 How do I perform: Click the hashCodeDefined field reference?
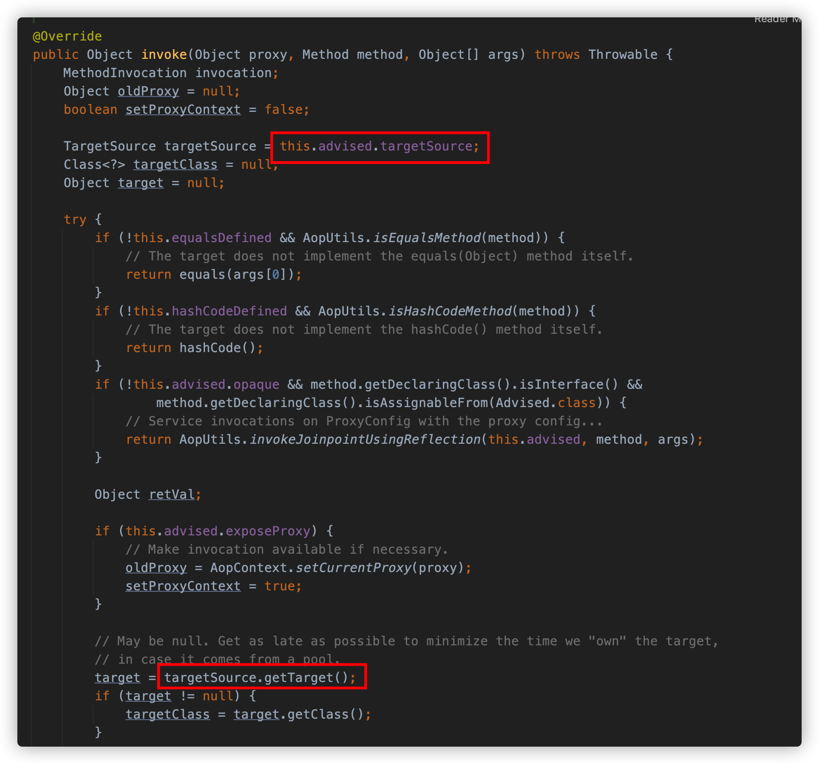pyautogui.click(x=229, y=311)
